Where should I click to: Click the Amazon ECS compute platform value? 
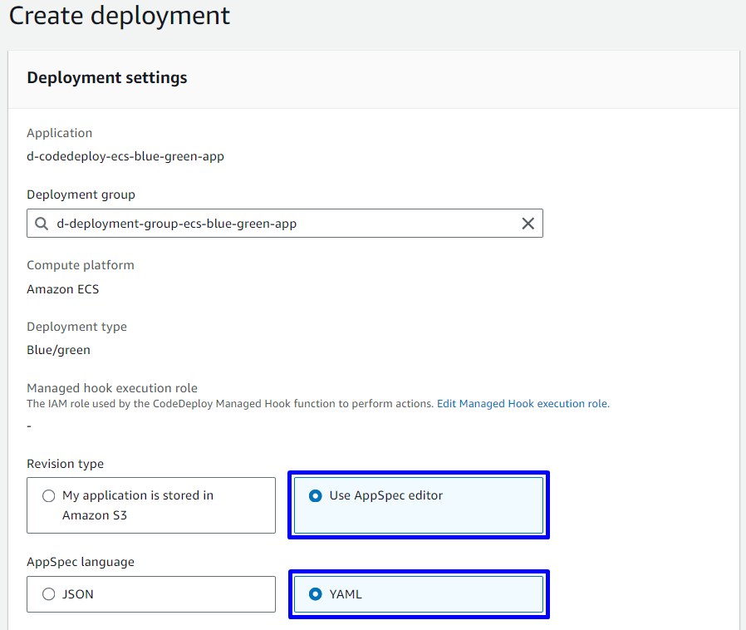point(63,289)
